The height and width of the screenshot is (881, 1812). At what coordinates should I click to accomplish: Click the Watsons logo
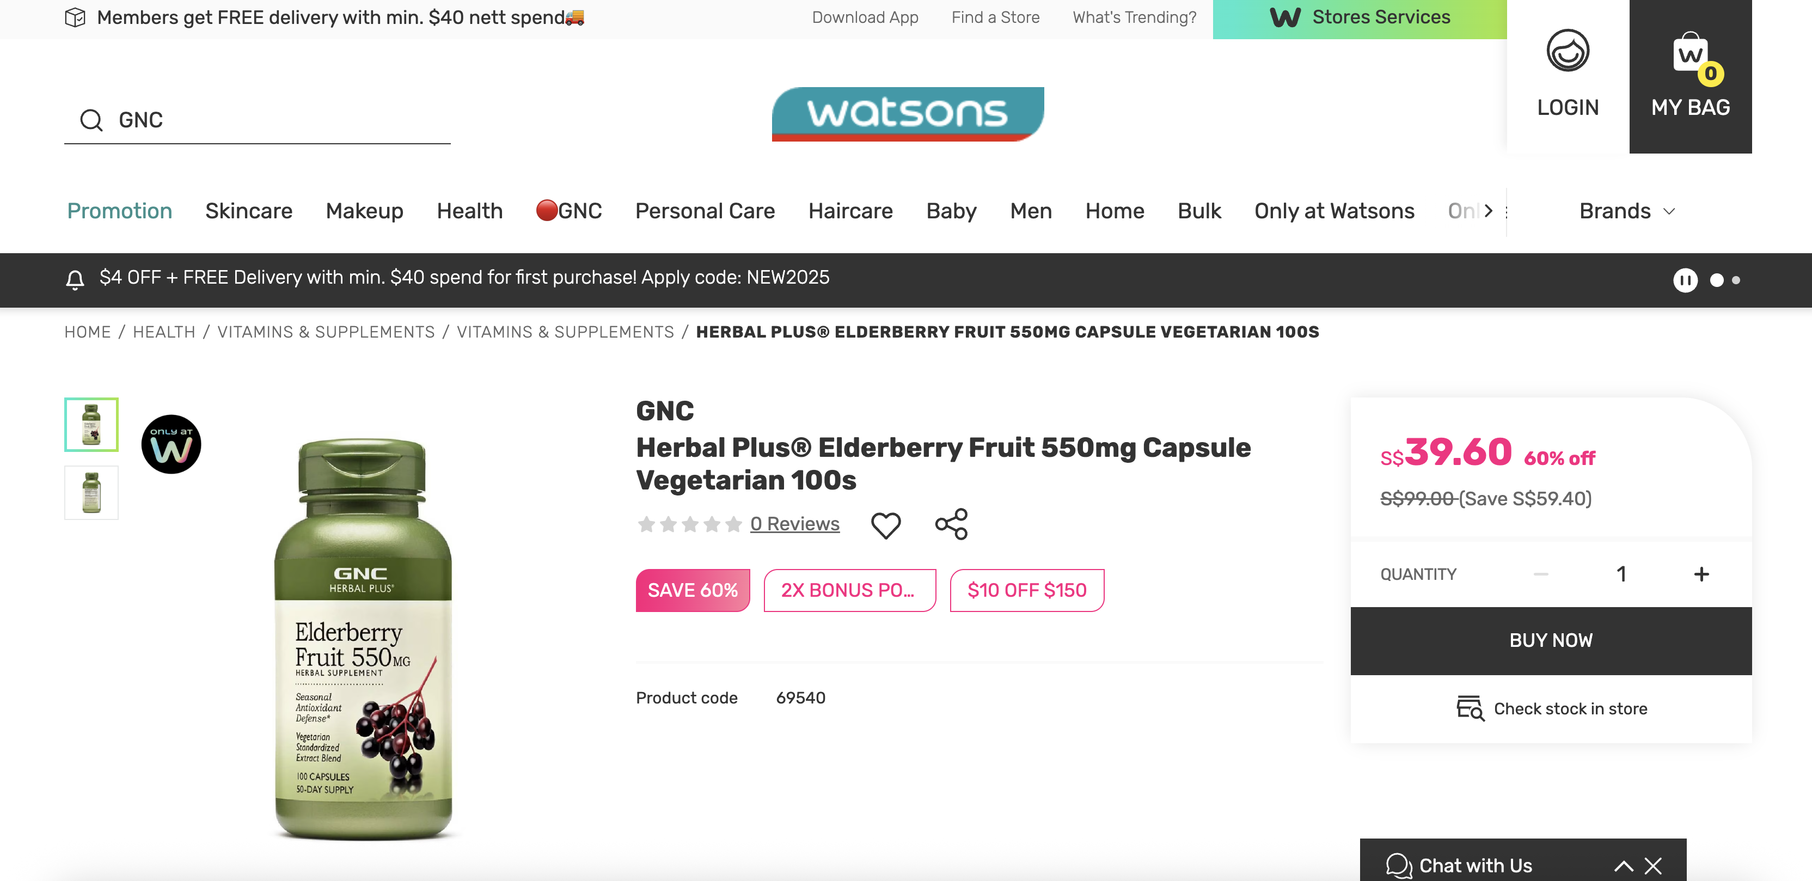tap(908, 114)
